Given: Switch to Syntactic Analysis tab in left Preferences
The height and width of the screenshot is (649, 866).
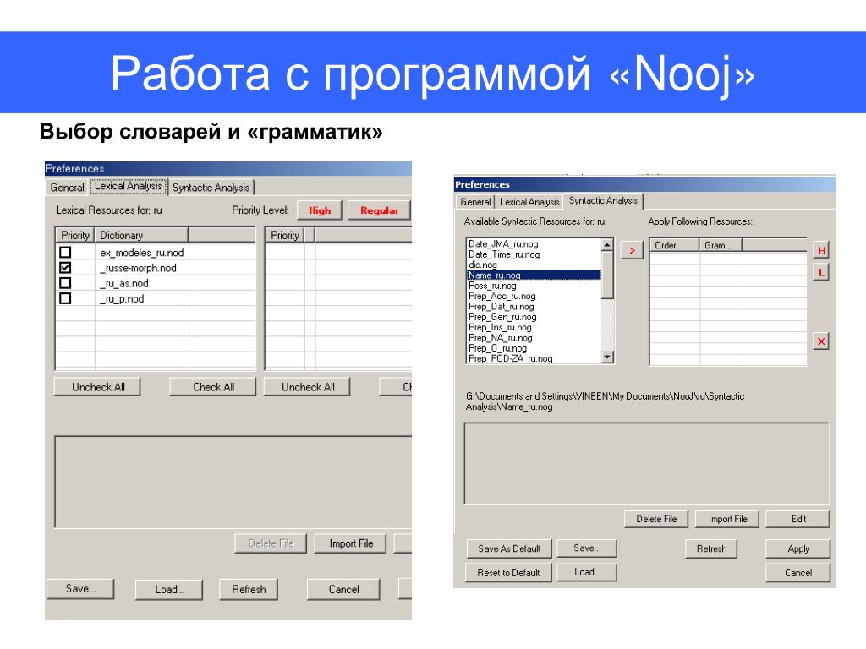Looking at the screenshot, I should pyautogui.click(x=211, y=188).
